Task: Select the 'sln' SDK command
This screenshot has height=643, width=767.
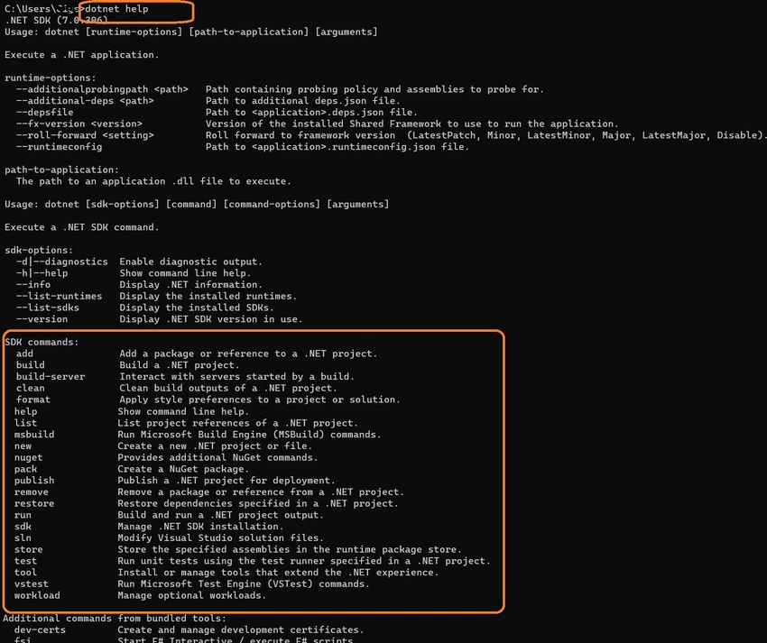Action: 23,537
